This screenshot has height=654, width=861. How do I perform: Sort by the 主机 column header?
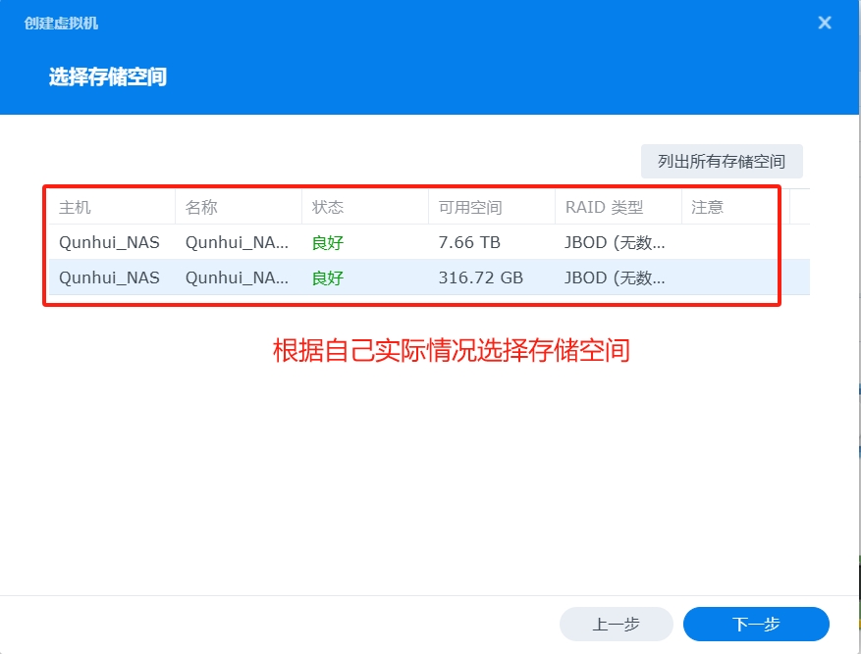coord(112,207)
